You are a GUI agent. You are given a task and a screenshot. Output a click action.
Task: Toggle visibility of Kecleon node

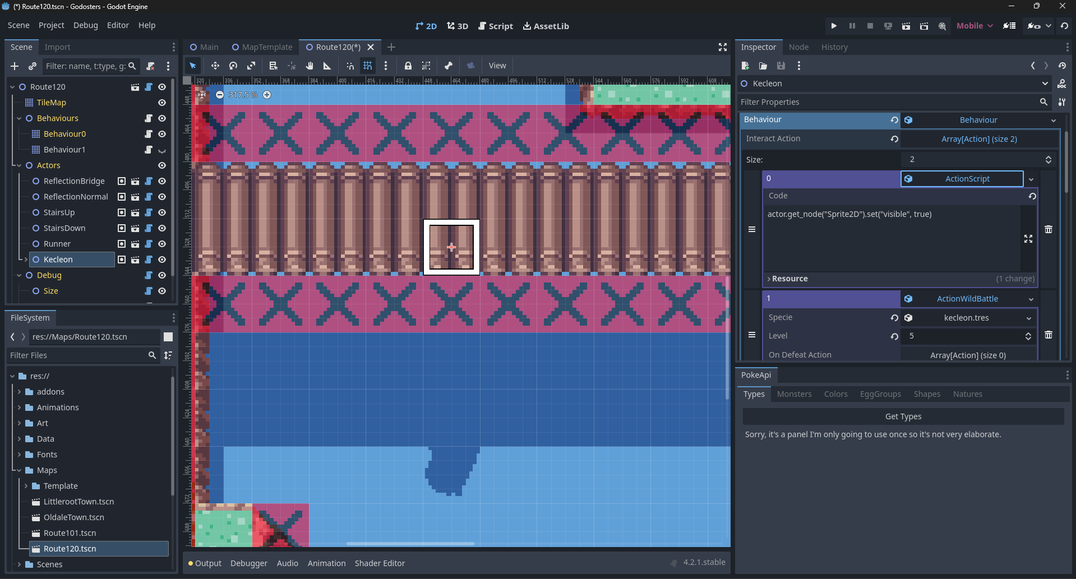pos(162,260)
